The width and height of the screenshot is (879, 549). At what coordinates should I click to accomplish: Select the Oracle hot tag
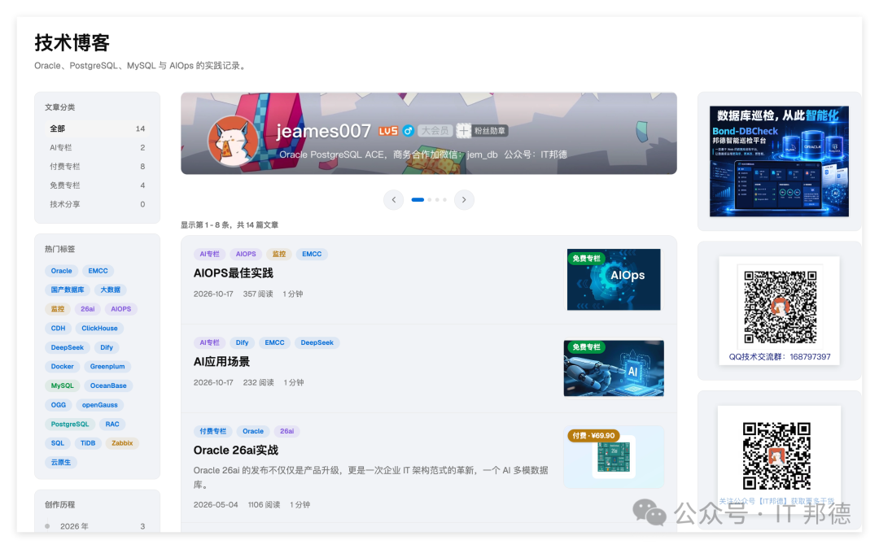pos(61,271)
